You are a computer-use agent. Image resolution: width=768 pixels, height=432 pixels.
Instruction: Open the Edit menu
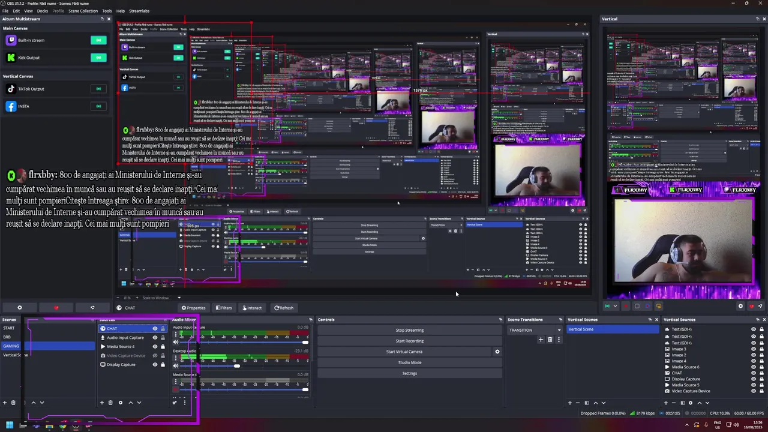[16, 11]
